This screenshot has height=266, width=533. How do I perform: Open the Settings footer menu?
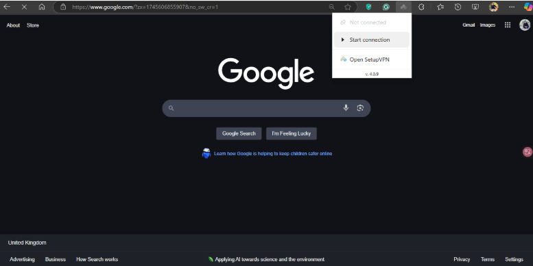point(514,259)
